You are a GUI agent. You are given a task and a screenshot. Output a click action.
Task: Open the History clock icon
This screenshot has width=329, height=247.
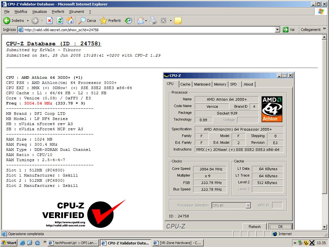(x=129, y=21)
